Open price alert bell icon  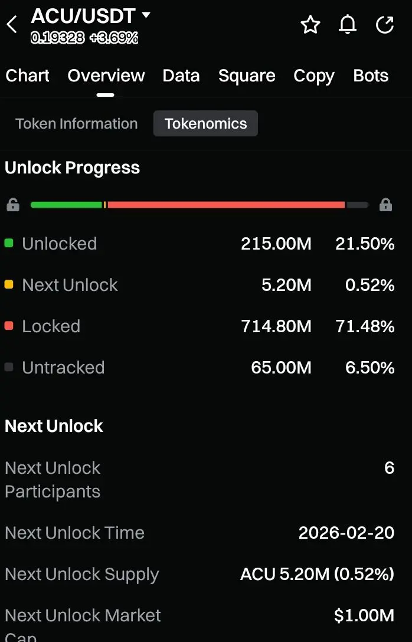[348, 25]
